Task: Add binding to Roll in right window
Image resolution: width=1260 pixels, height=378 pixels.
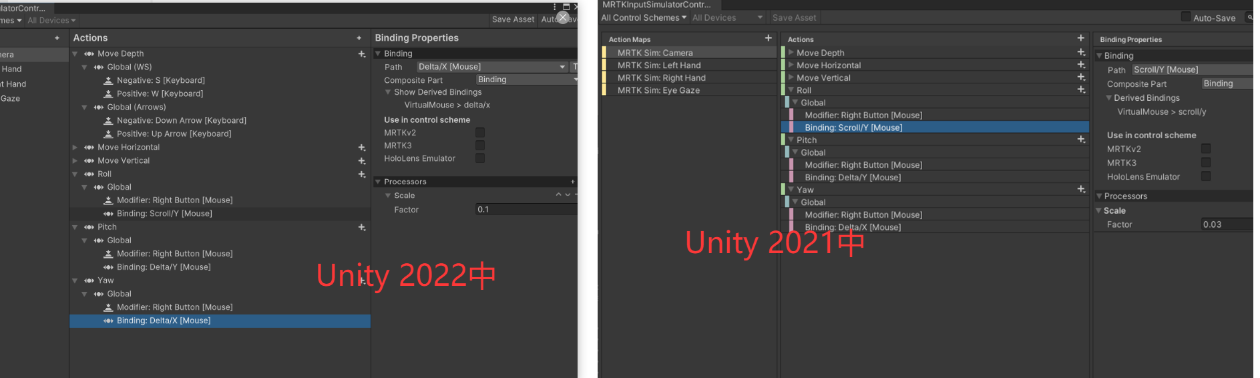Action: click(1081, 89)
